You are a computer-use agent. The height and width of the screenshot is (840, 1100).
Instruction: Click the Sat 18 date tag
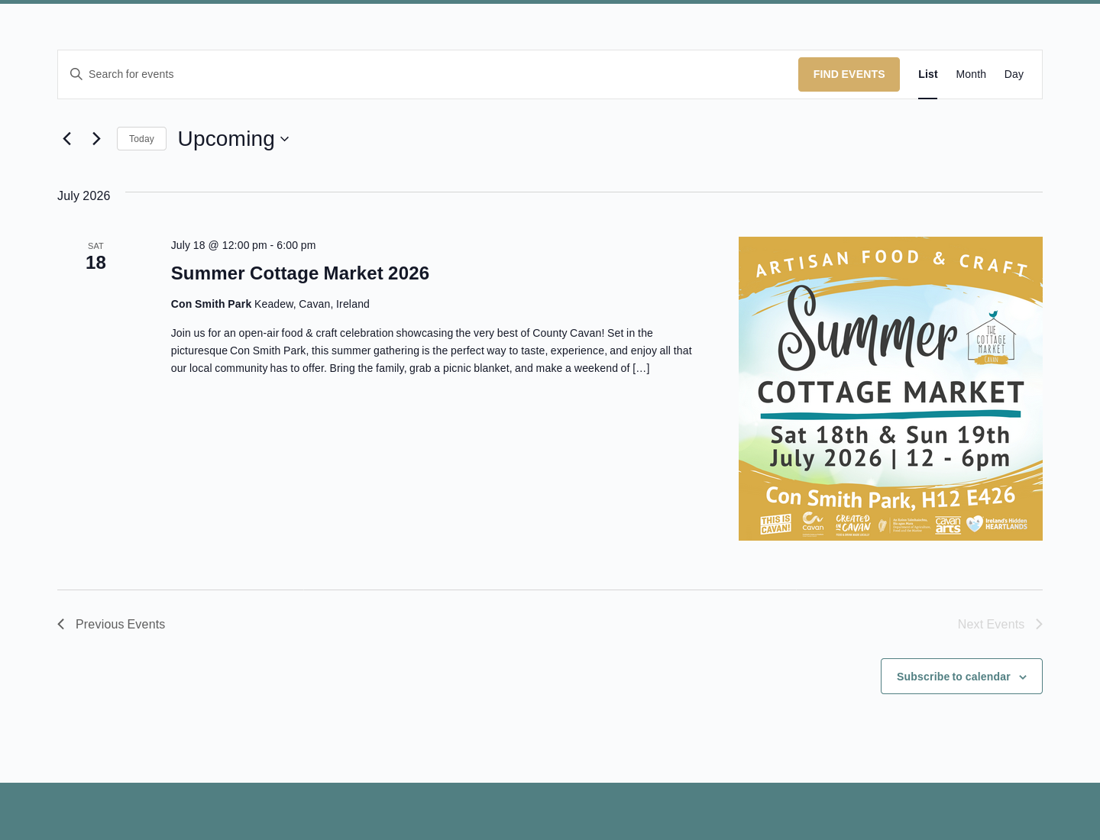95,257
